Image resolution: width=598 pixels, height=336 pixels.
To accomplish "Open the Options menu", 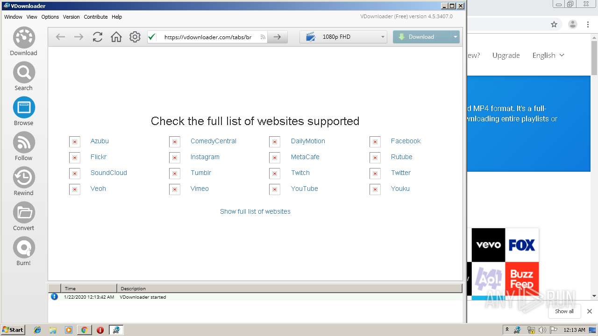I will 50,17.
